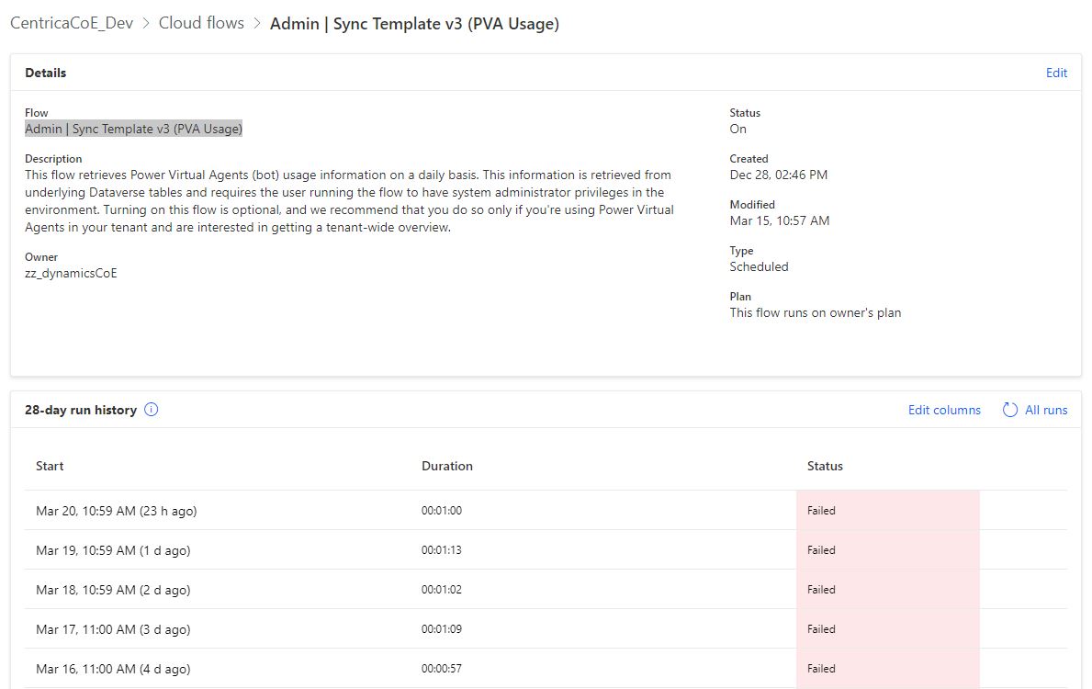Select the owner zz_dynamicsCoE
Screen dimensions: 1092x689
(x=69, y=273)
